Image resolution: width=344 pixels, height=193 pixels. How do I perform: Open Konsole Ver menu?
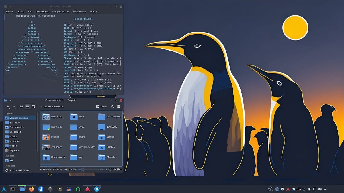coord(30,11)
